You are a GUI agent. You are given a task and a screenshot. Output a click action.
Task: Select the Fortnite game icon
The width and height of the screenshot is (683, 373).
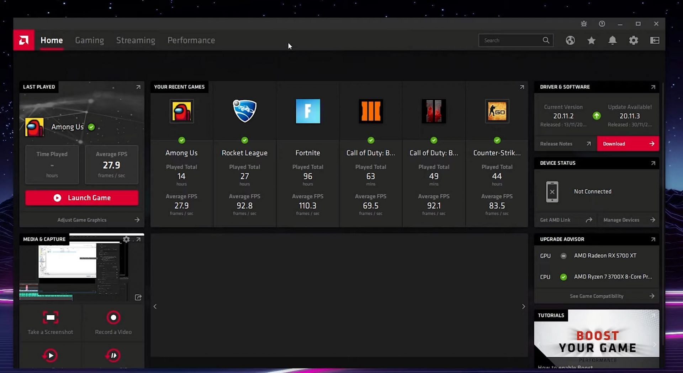[308, 111]
